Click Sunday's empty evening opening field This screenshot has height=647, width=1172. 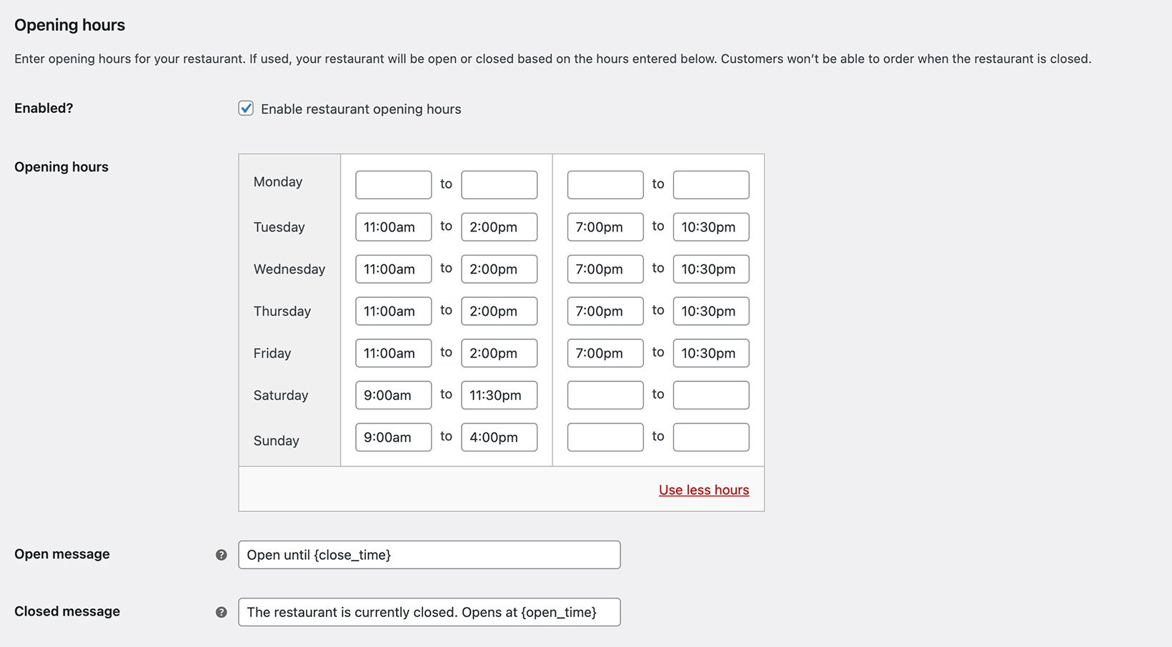(605, 437)
